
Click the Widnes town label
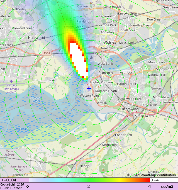(109, 42)
